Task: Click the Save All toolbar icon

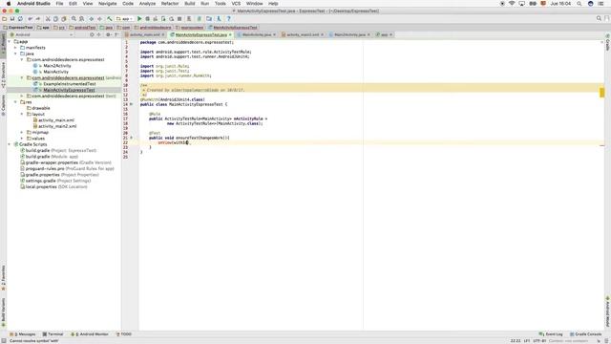Action: [12, 19]
